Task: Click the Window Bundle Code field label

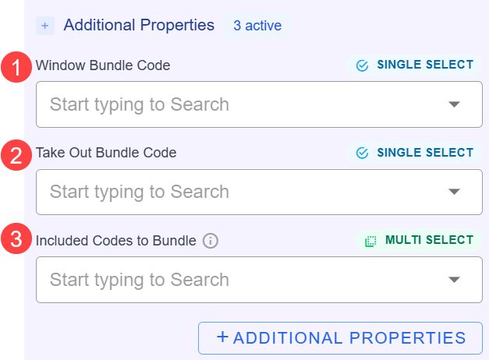Action: tap(103, 65)
